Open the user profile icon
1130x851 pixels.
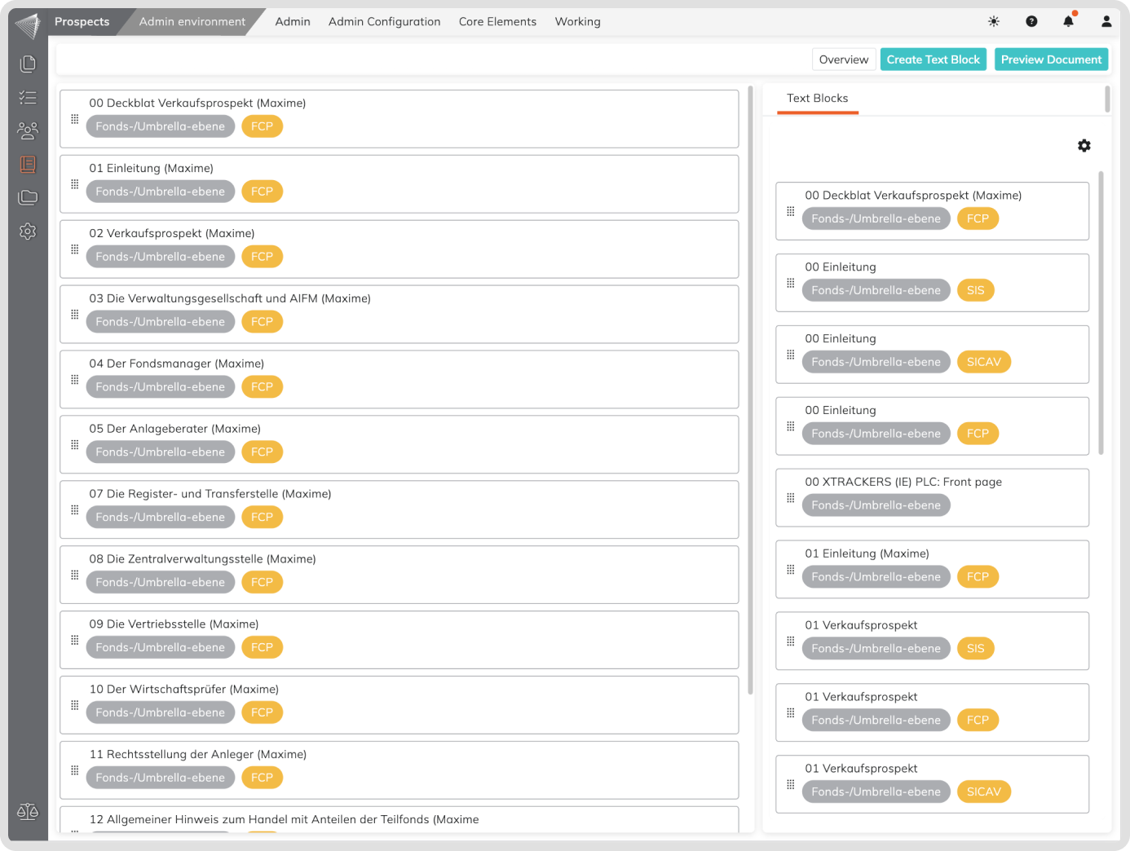pyautogui.click(x=1106, y=22)
